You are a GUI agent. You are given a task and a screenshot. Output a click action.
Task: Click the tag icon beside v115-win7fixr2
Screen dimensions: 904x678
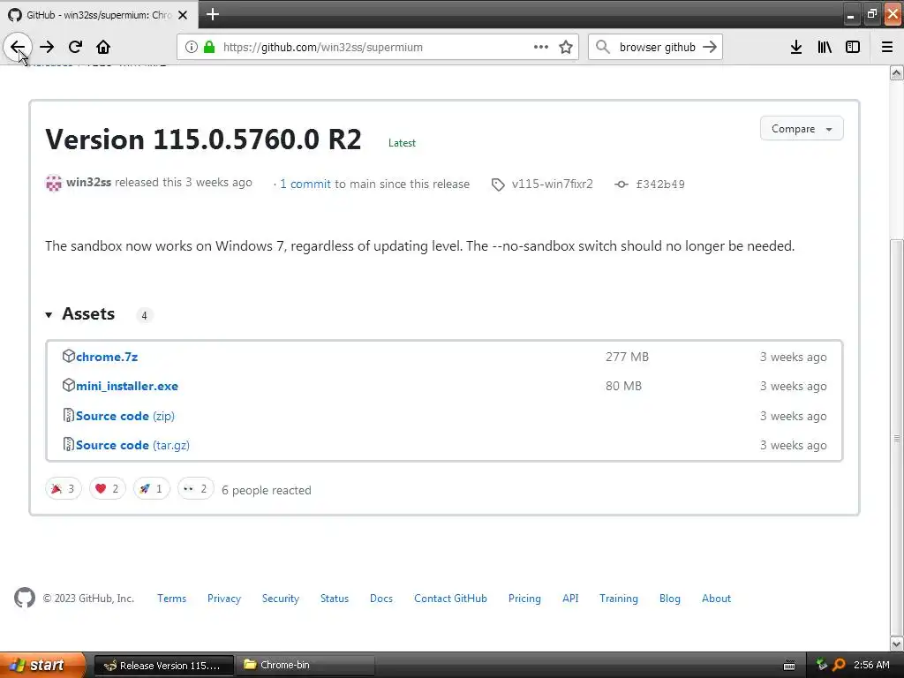498,185
